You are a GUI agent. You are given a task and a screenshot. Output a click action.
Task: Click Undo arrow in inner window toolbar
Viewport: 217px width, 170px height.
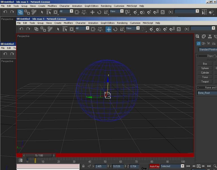(21, 29)
